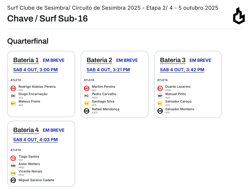The height and width of the screenshot is (189, 248).
Task: Click Pedro Carvalho's white PC avatar
Action: (x=86, y=96)
